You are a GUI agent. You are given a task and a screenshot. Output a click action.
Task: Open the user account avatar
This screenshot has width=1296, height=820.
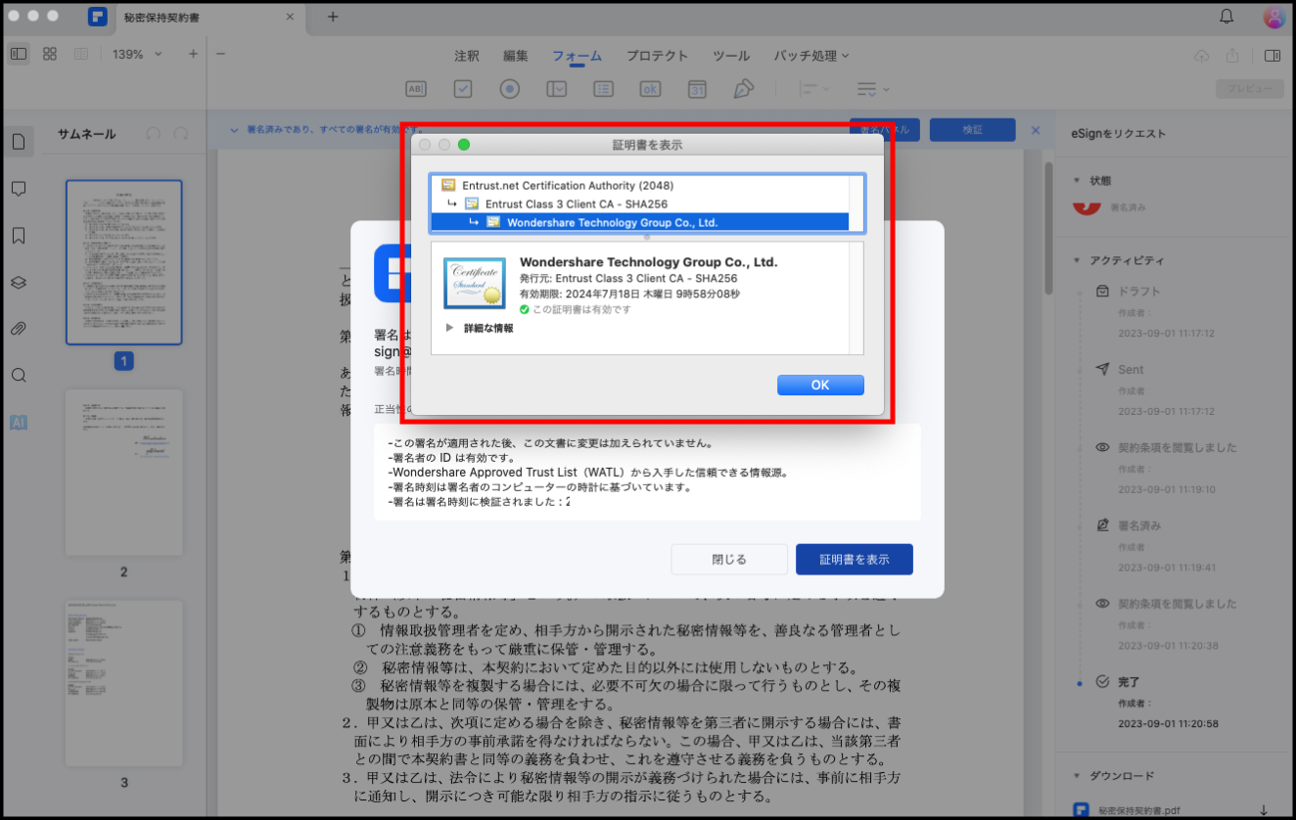pyautogui.click(x=1273, y=17)
